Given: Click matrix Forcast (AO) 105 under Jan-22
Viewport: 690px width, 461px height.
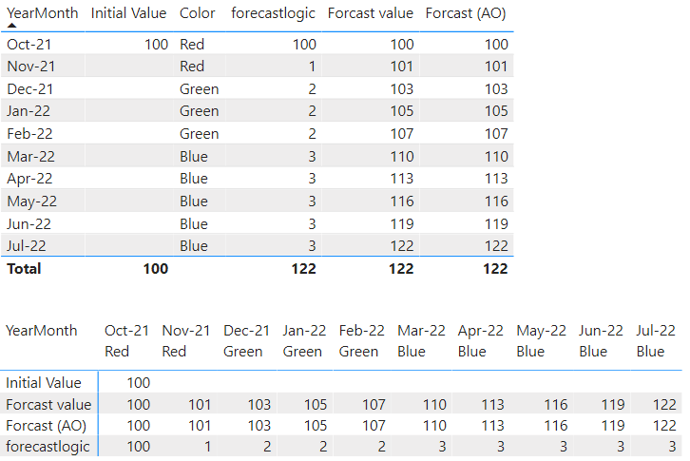Looking at the screenshot, I should 316,426.
